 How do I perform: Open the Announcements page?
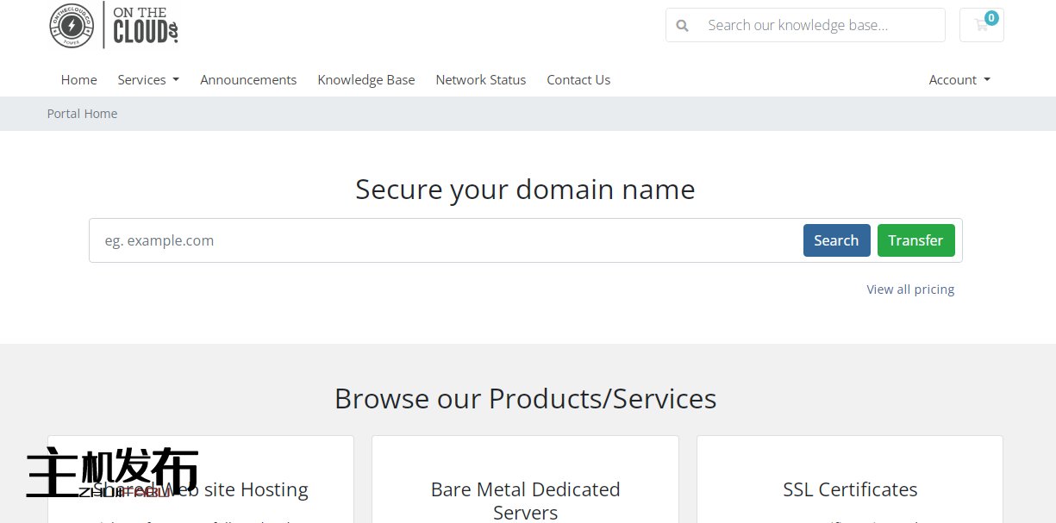click(x=248, y=80)
